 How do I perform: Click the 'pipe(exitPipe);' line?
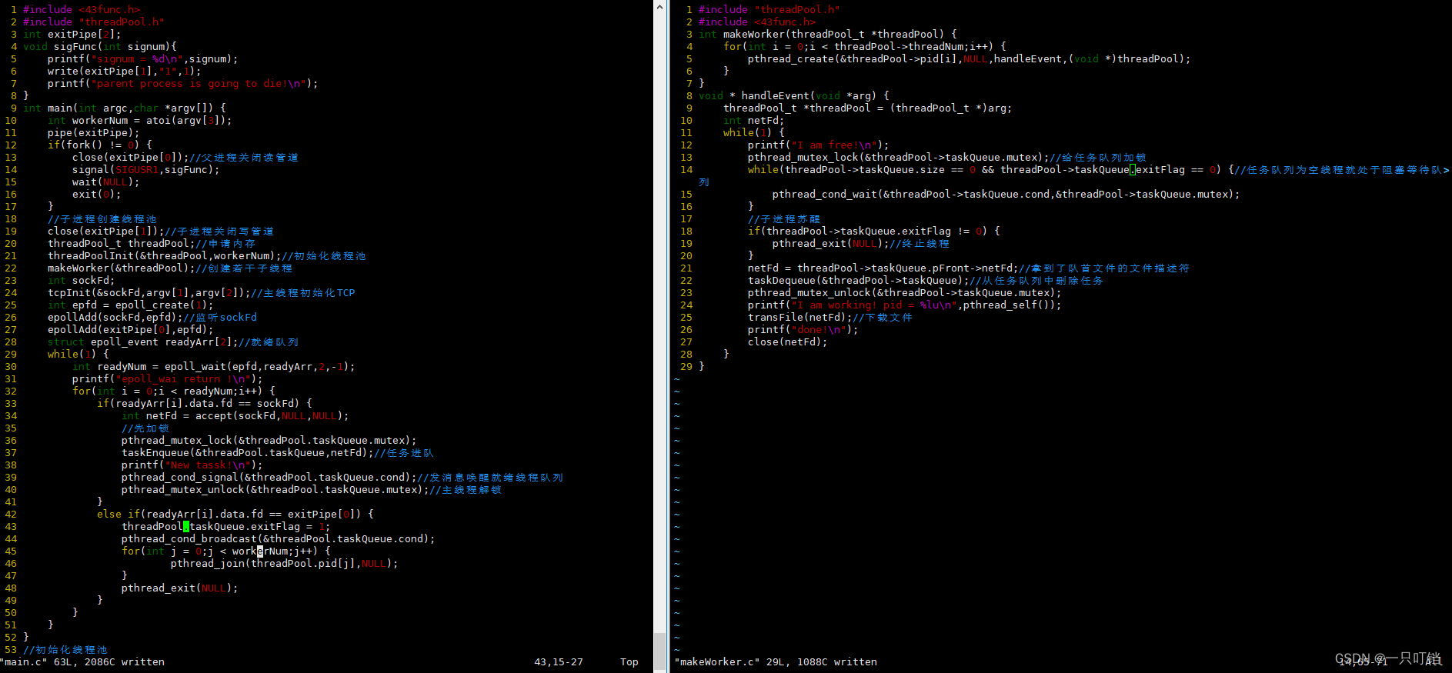(x=94, y=132)
